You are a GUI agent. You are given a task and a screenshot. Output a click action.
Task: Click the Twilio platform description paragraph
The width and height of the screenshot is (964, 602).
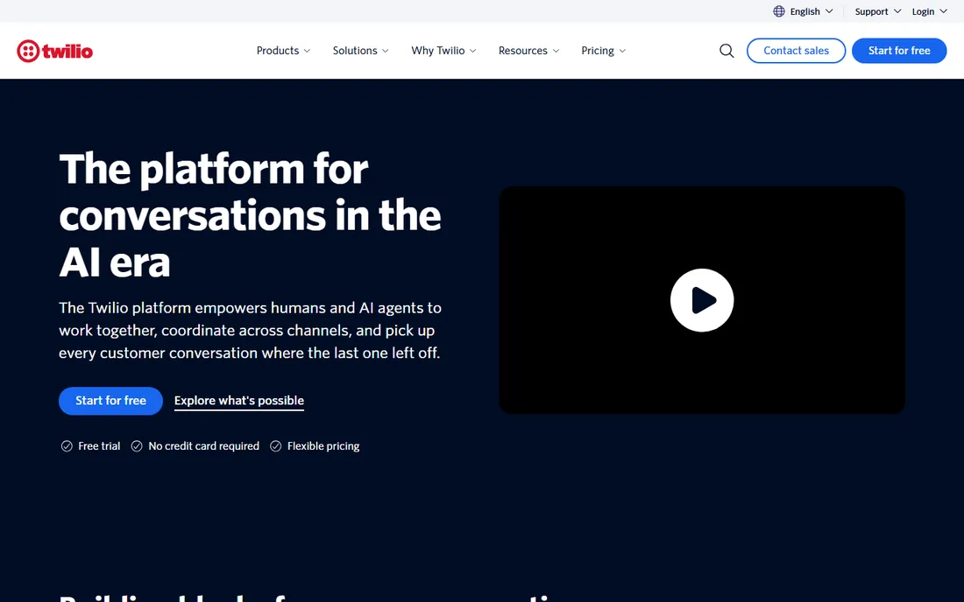coord(251,330)
